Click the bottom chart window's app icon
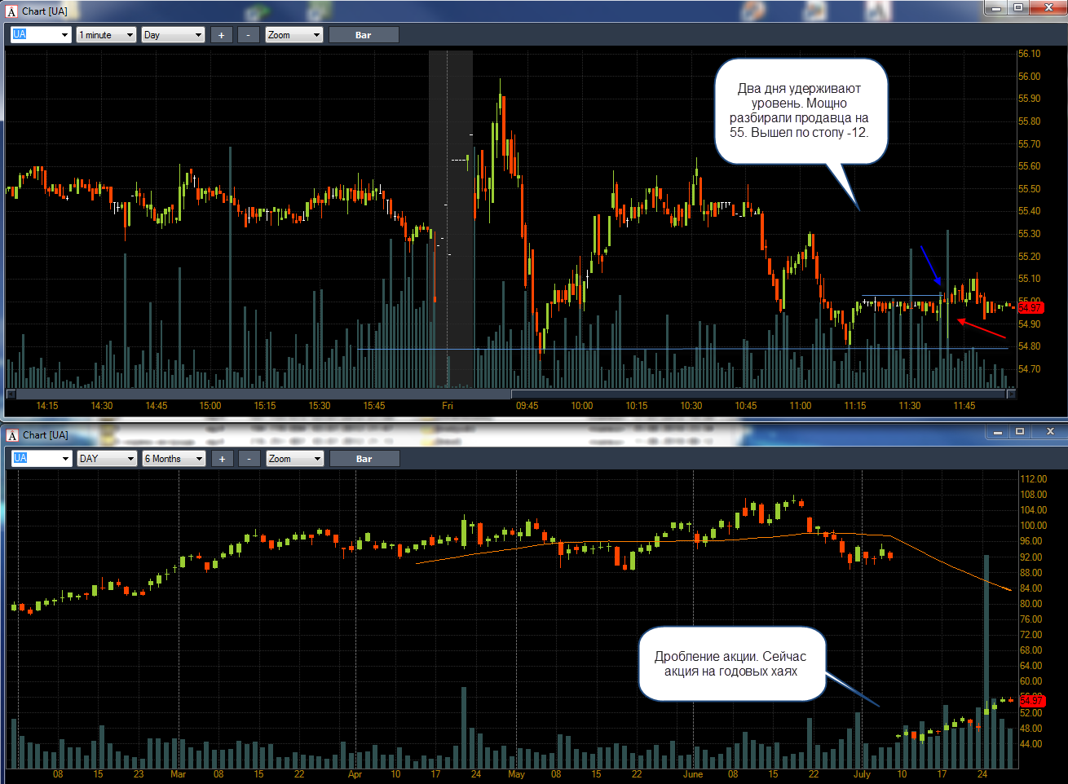This screenshot has height=784, width=1068. click(12, 435)
